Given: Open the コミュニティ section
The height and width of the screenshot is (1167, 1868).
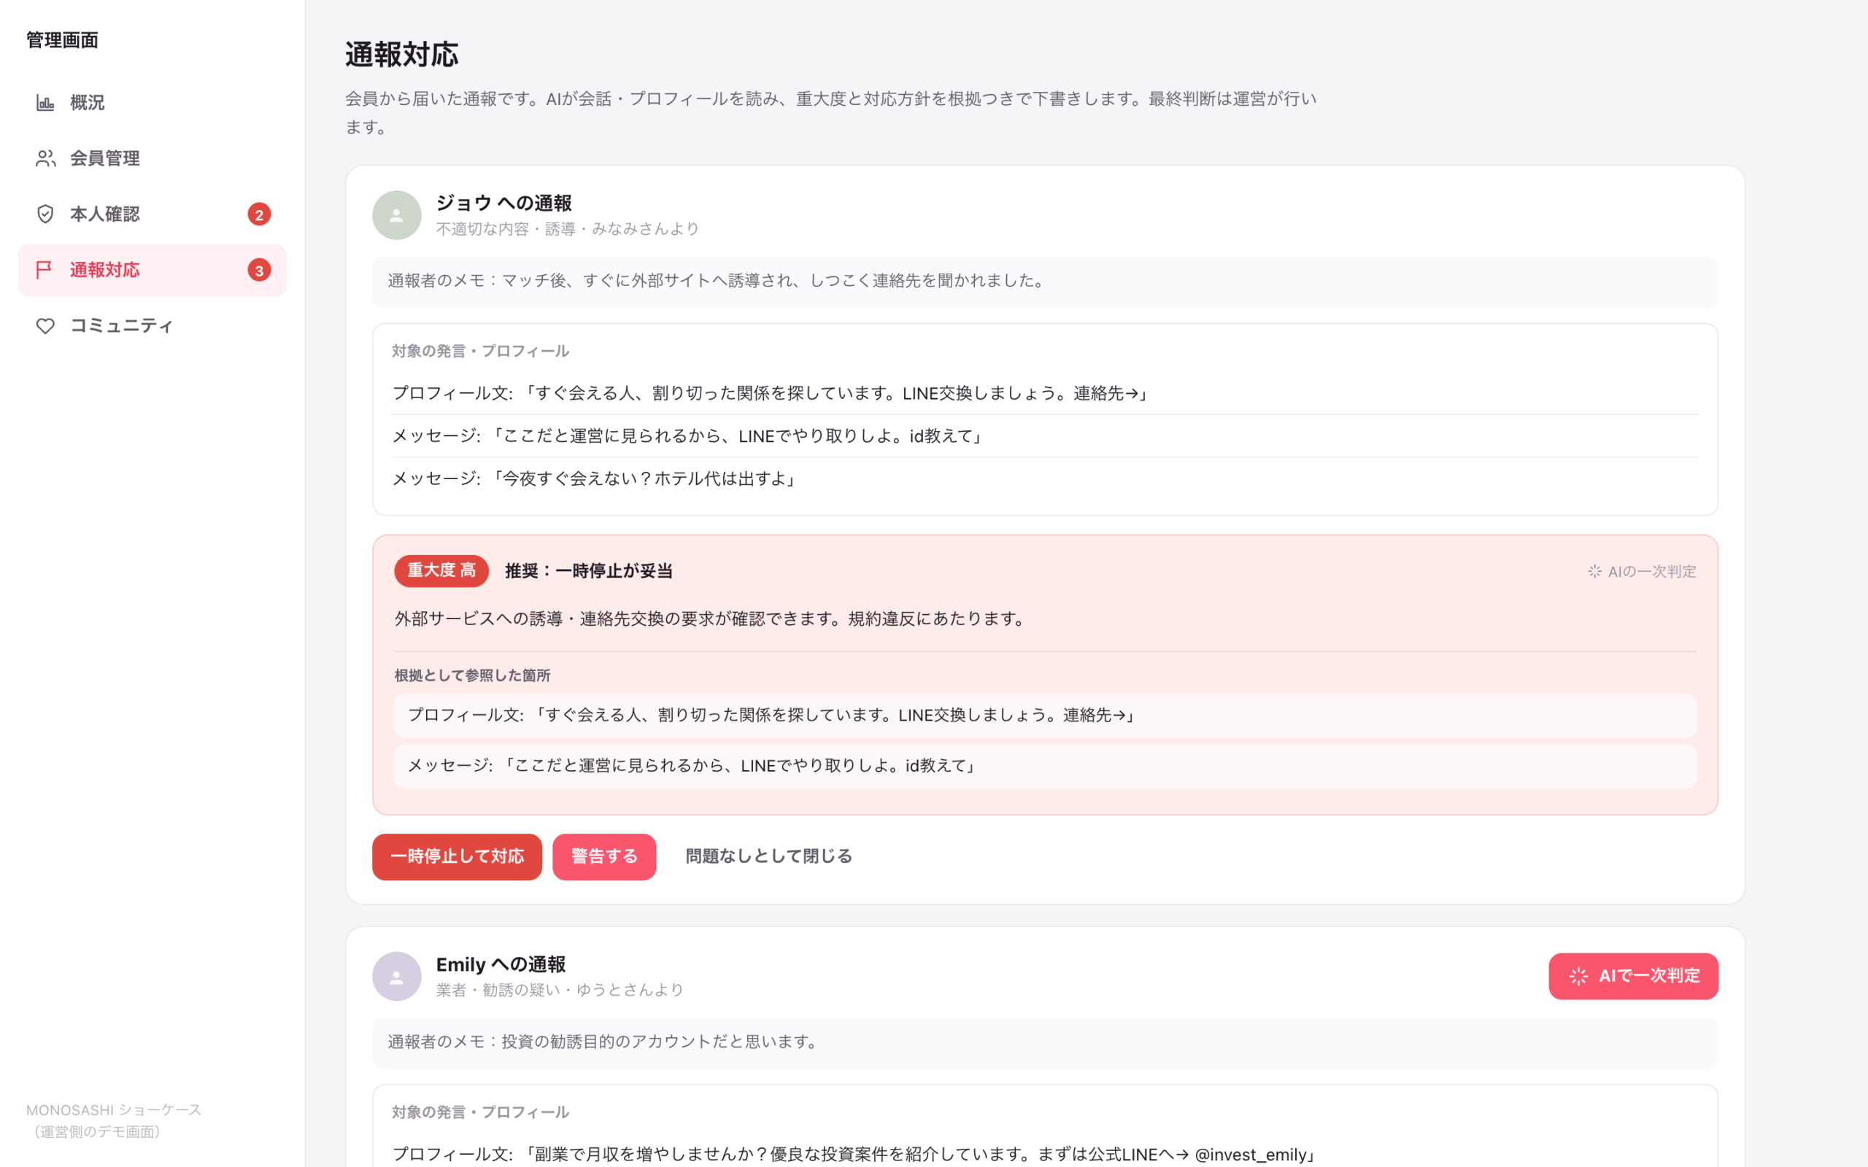Looking at the screenshot, I should coord(152,326).
